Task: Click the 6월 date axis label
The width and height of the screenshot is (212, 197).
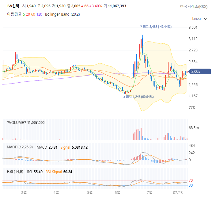Action: tap(117, 192)
